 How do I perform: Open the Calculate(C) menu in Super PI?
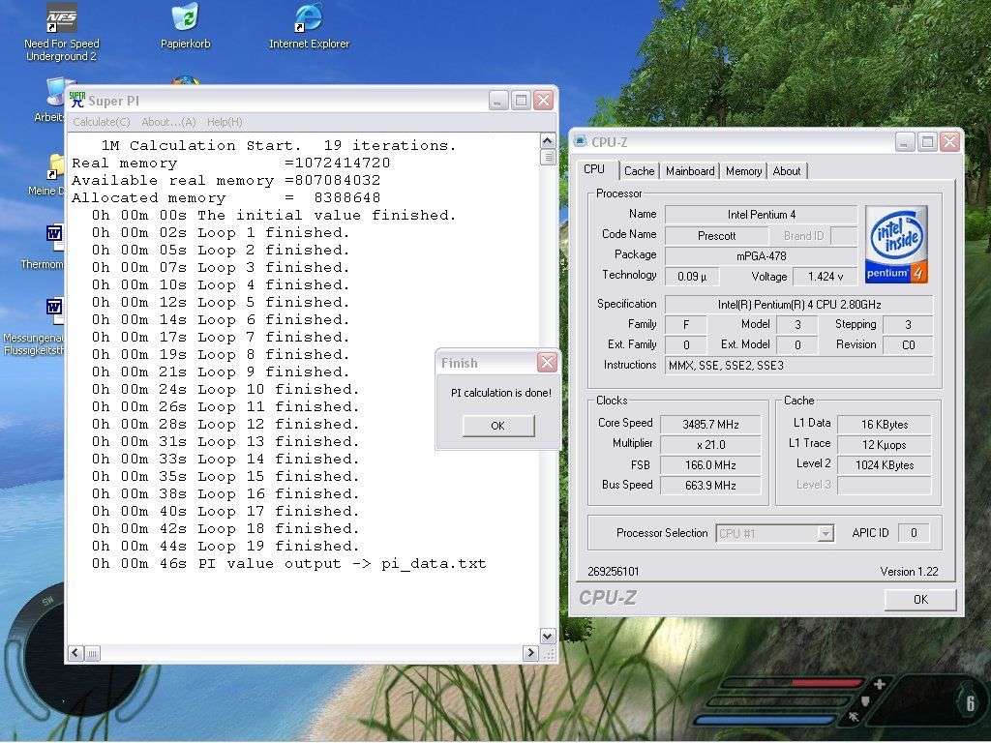[101, 122]
